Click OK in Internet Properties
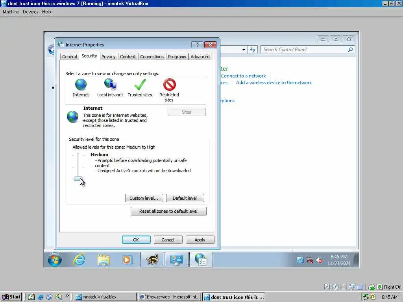Image resolution: width=403 pixels, height=302 pixels. coord(136,239)
